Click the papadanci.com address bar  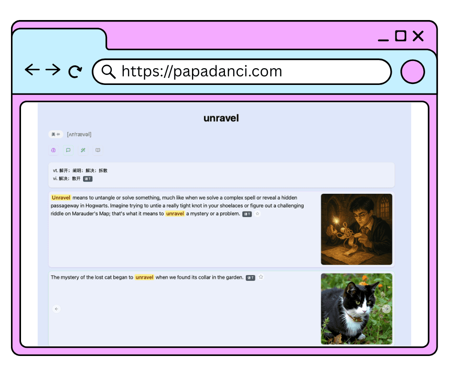coord(248,72)
